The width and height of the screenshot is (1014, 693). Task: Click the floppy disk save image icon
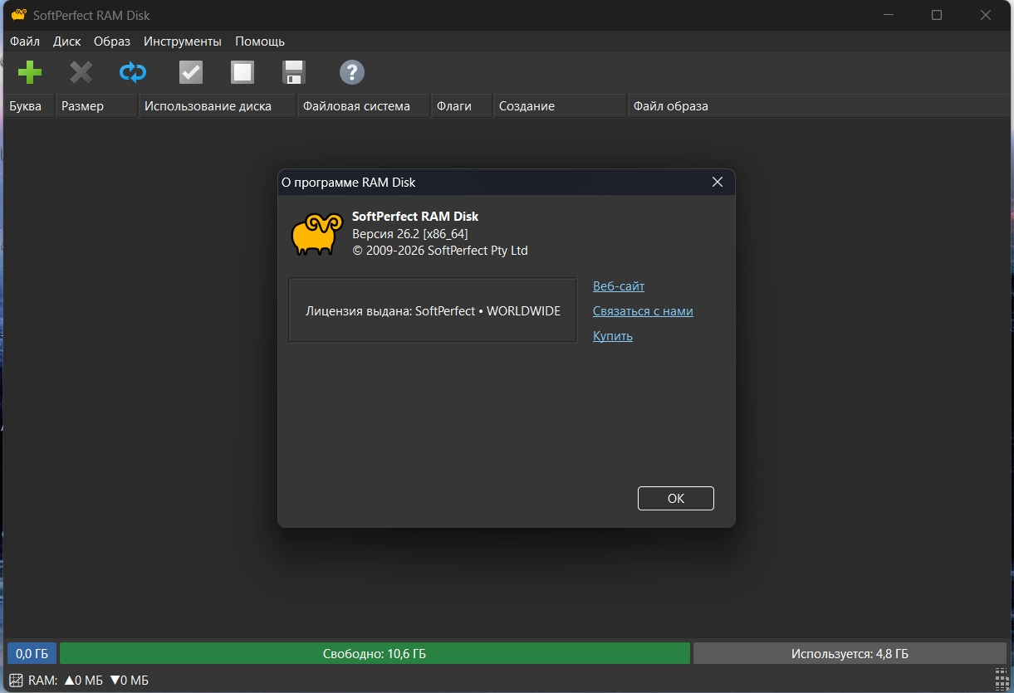pyautogui.click(x=294, y=72)
